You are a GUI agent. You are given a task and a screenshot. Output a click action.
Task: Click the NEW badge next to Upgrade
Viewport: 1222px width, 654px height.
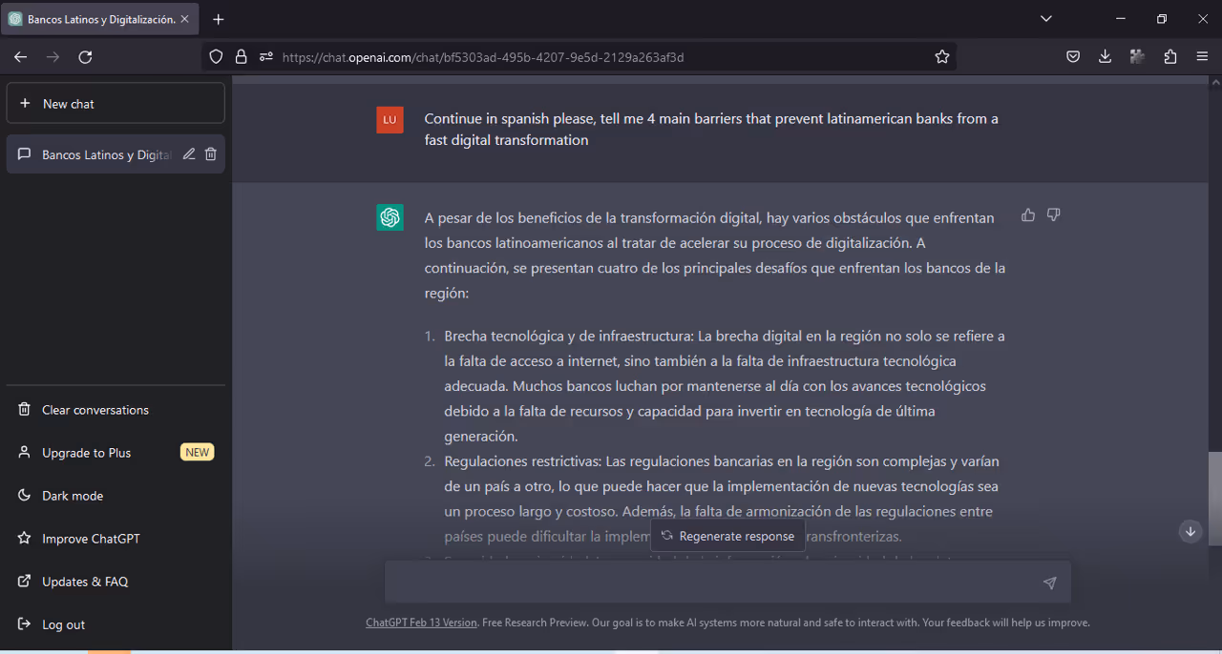click(x=198, y=453)
